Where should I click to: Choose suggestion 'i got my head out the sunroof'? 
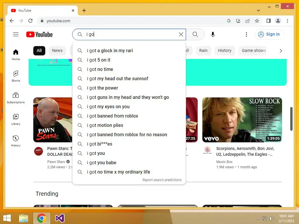[x=129, y=79]
